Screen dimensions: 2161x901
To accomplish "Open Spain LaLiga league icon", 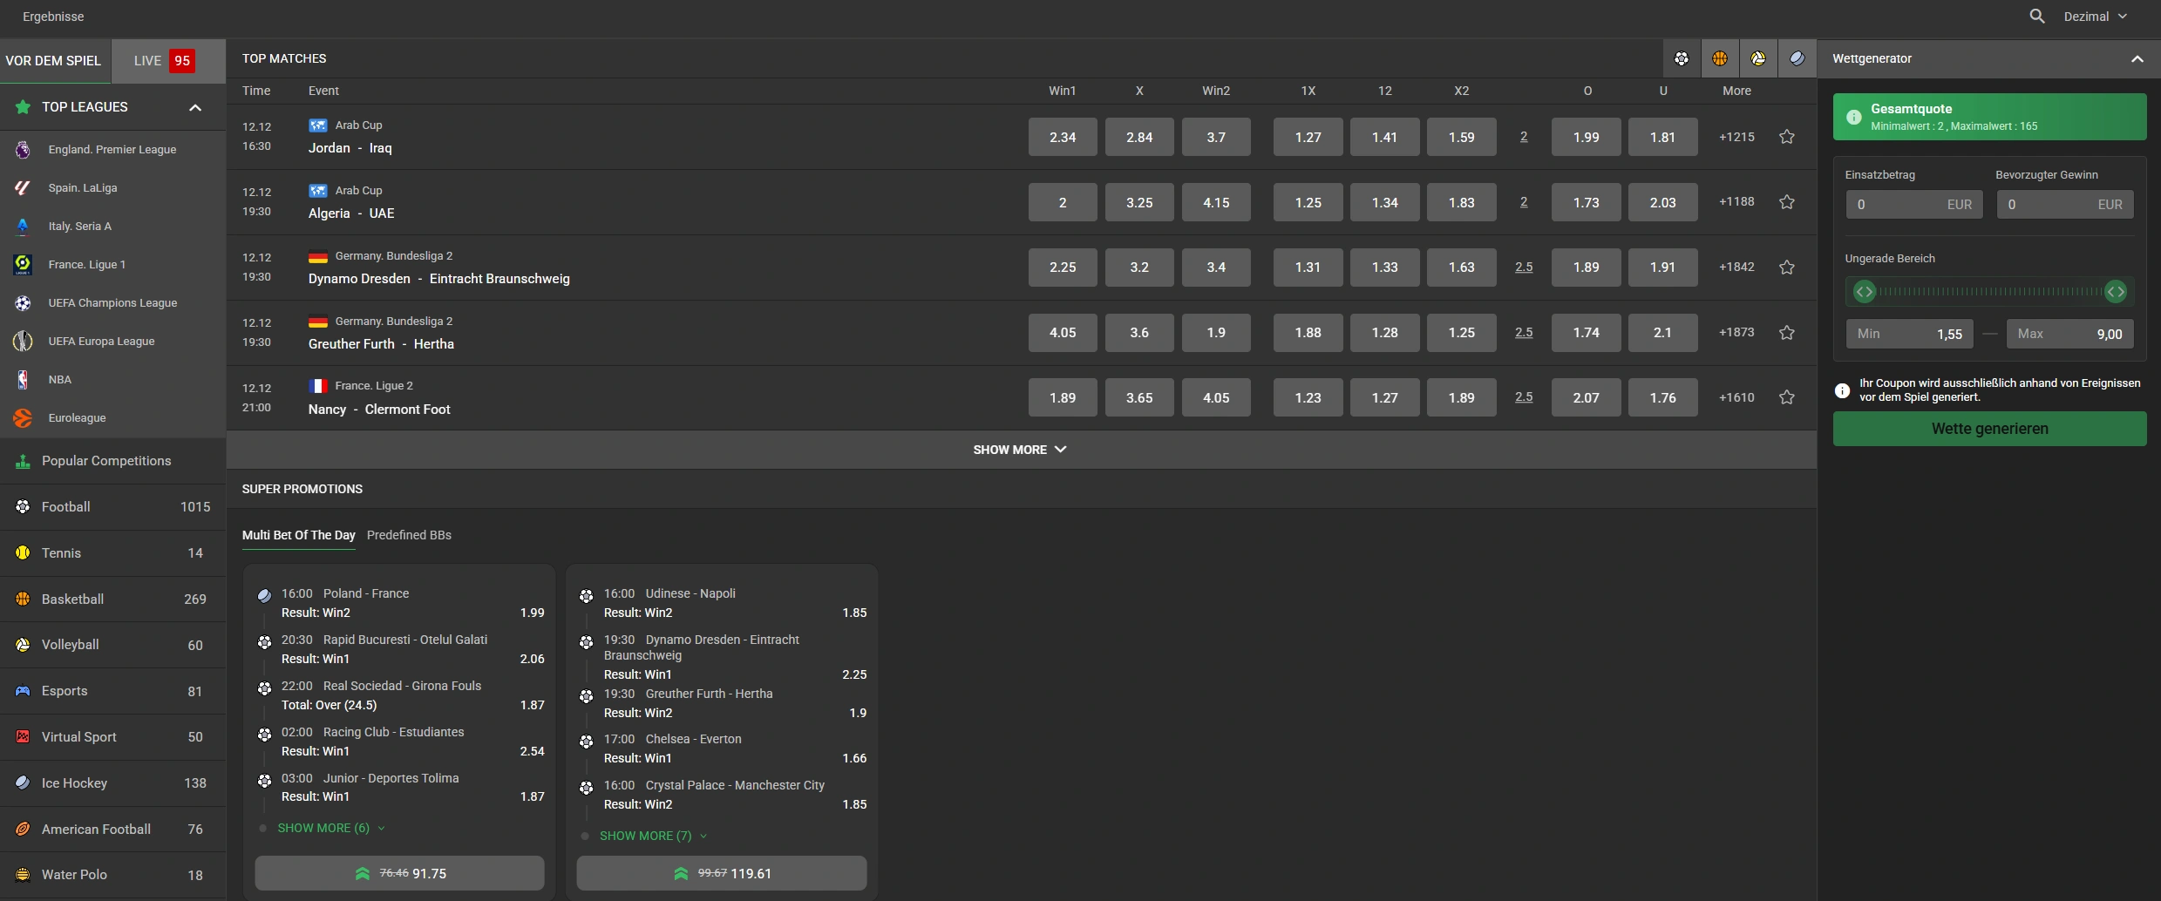I will pyautogui.click(x=23, y=188).
